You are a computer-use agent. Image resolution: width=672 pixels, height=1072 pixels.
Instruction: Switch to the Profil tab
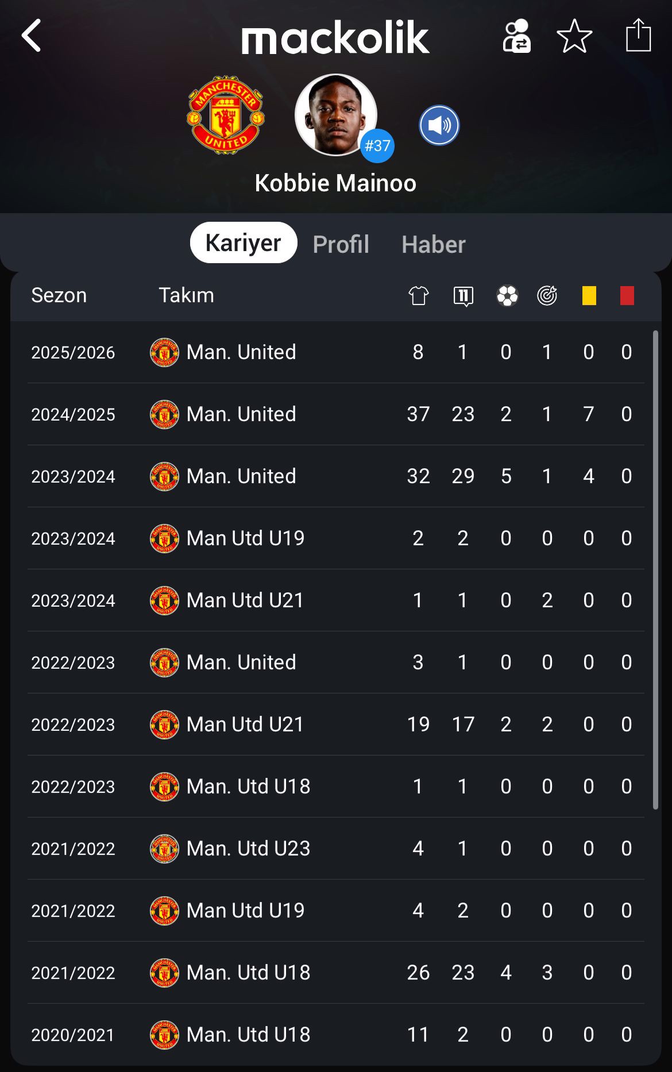pos(341,244)
